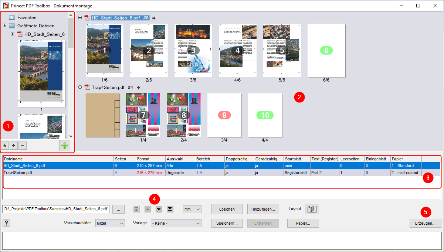Open the Vorschaubilder Mittel dropdown
This screenshot has width=444, height=252.
pyautogui.click(x=110, y=223)
